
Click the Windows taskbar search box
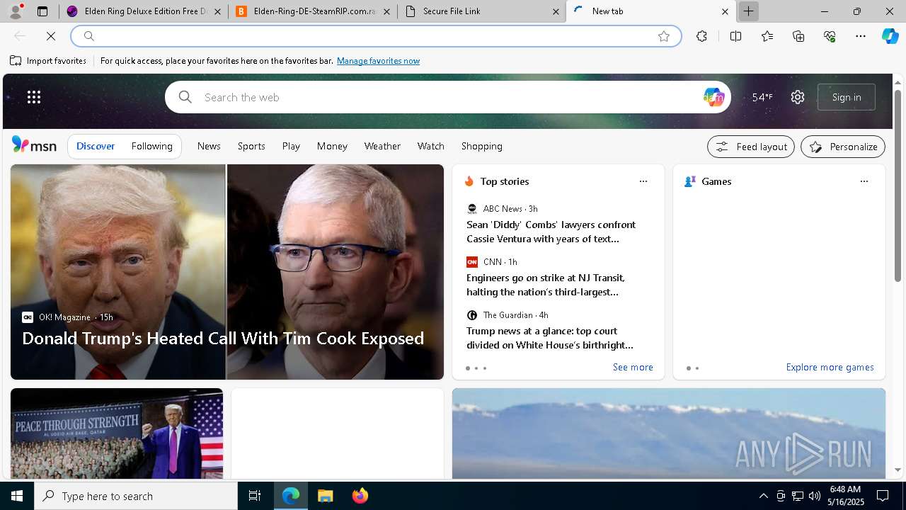pos(136,496)
